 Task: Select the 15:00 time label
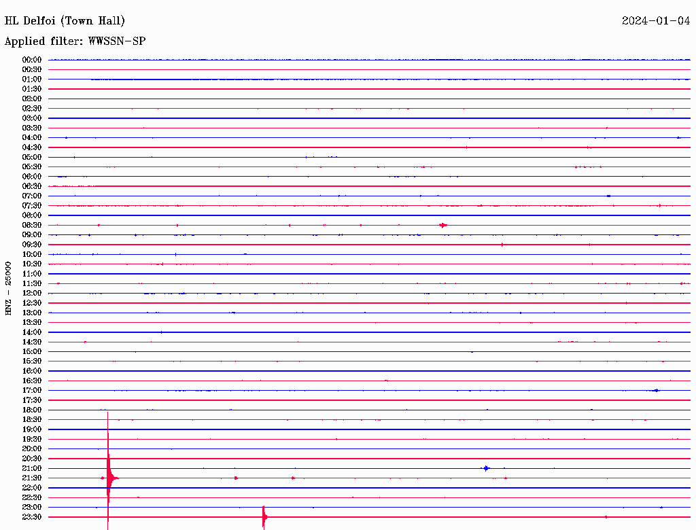click(x=32, y=351)
